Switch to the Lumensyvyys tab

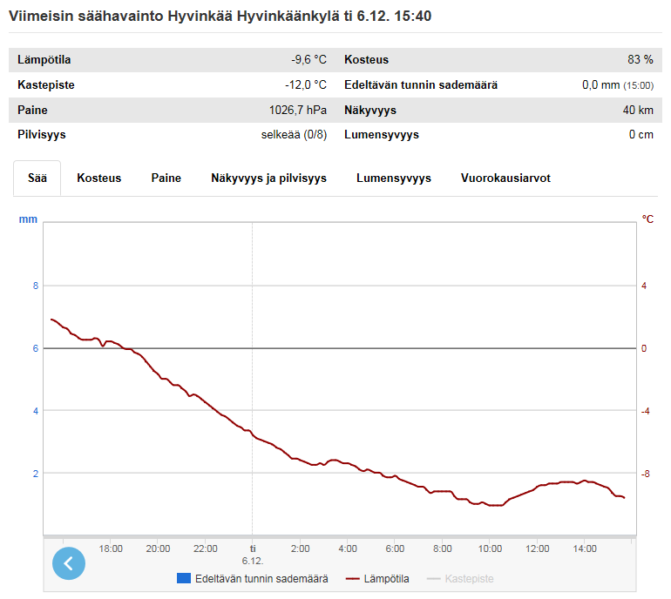tap(394, 178)
